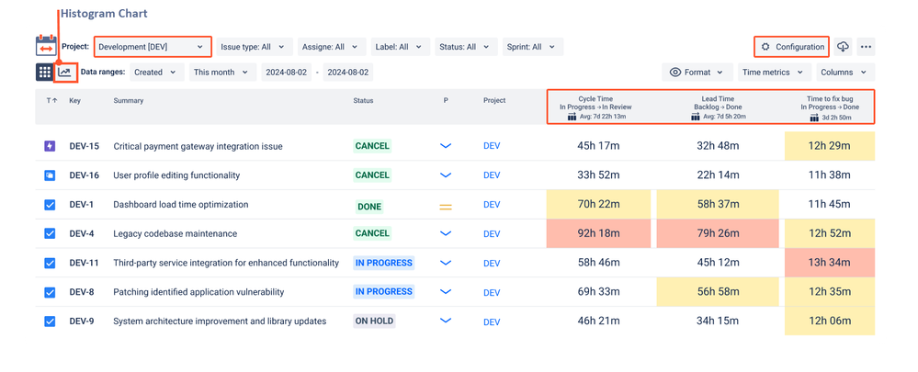Click the red 92h 18m cycle time cell
Screen dimensions: 918x372
pos(597,233)
